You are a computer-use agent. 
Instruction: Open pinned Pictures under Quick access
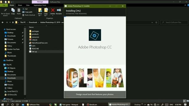10,39
